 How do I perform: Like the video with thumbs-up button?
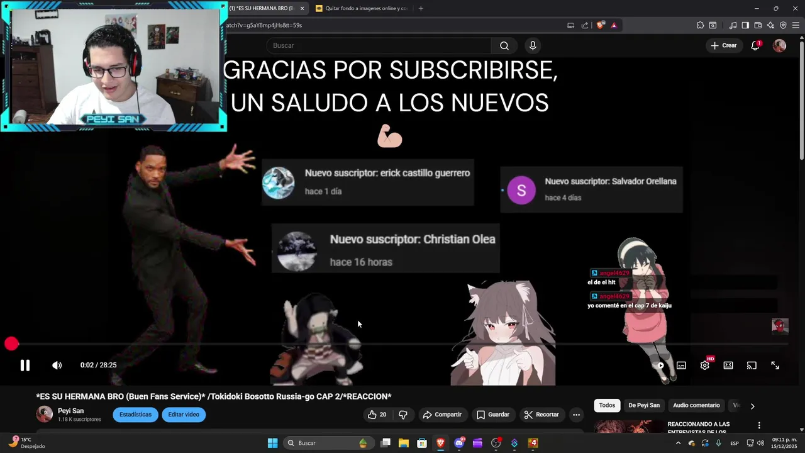point(377,415)
